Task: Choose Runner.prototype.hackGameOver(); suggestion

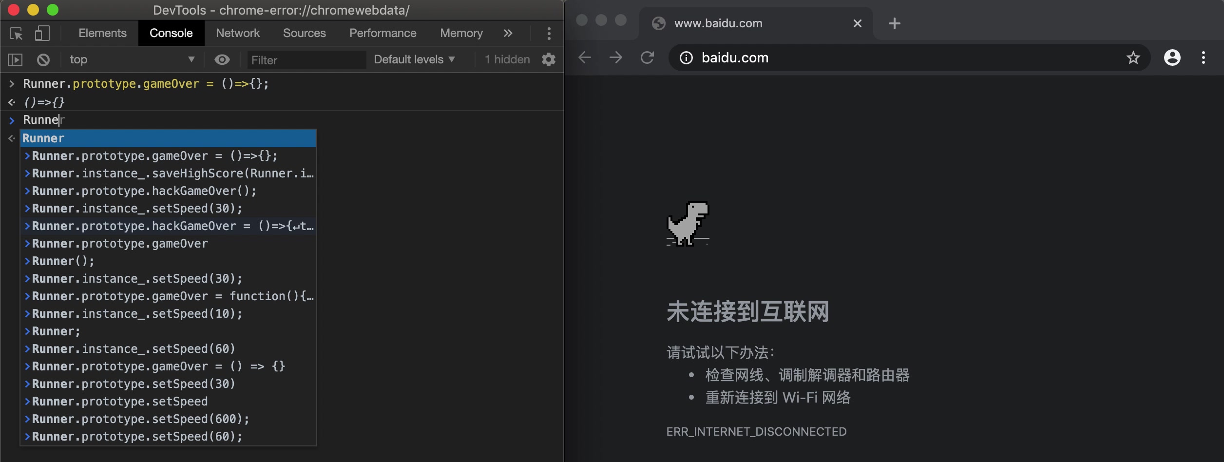Action: coord(168,191)
